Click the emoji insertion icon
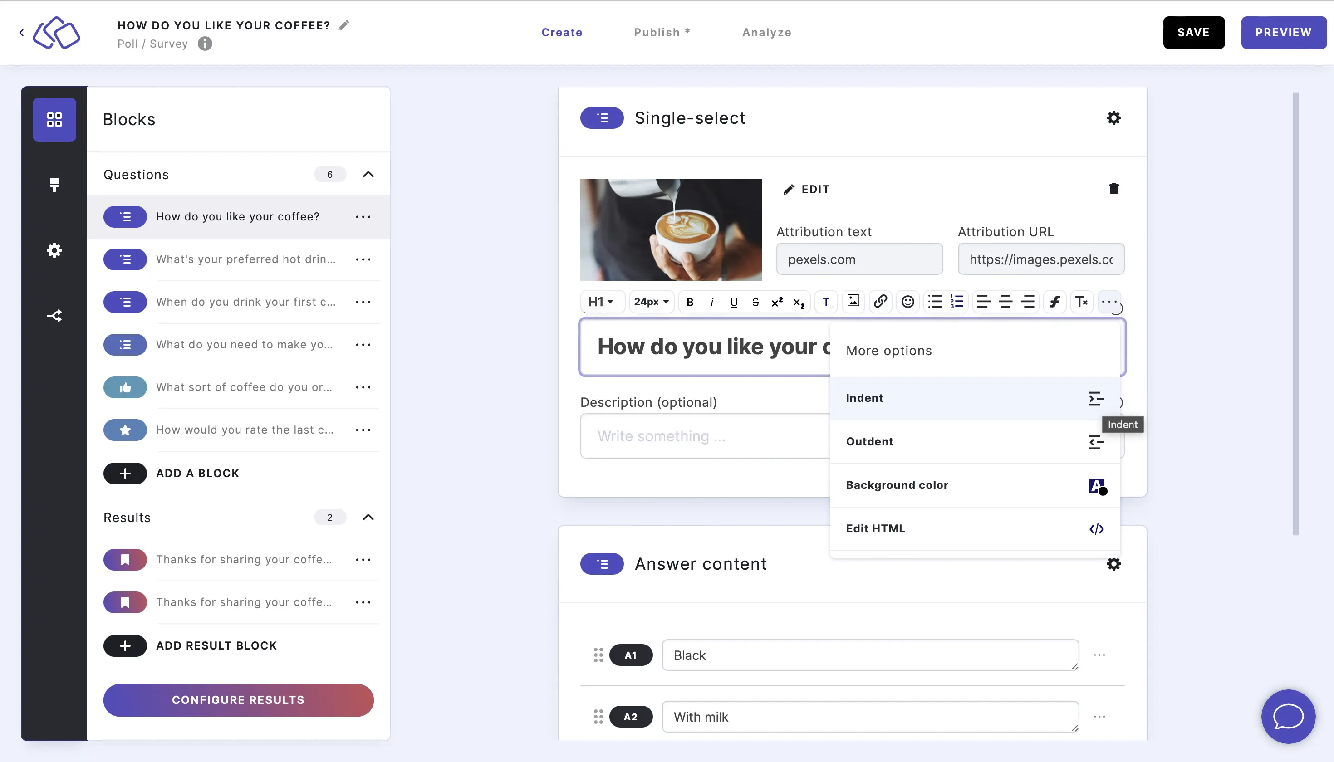Viewport: 1334px width, 762px height. (907, 301)
